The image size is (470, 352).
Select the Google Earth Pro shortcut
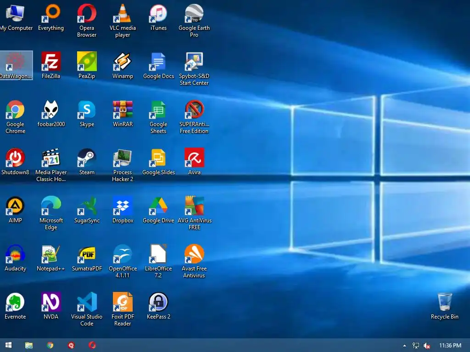point(194,21)
